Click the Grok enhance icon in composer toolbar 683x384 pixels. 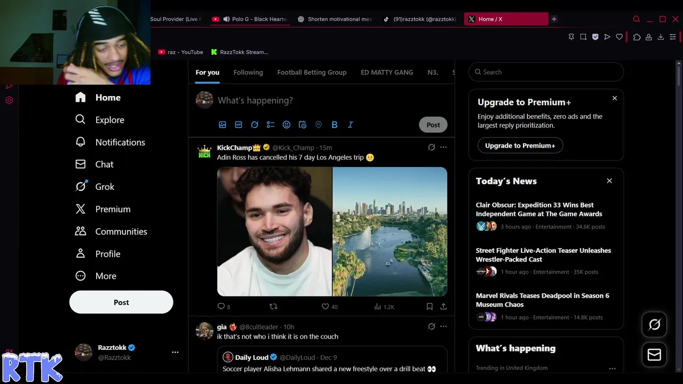click(x=255, y=125)
